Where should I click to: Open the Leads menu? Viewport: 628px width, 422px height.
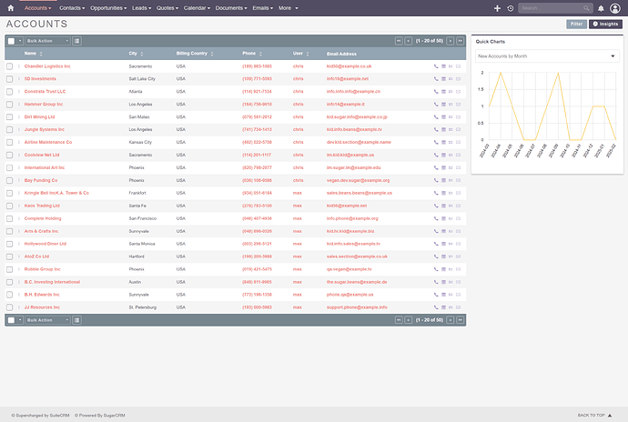[141, 8]
